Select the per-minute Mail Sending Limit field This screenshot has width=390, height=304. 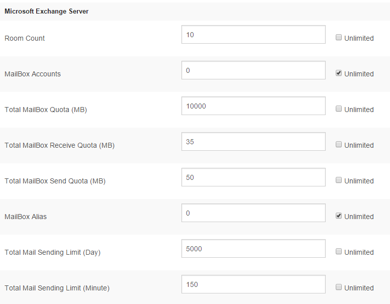pos(253,284)
